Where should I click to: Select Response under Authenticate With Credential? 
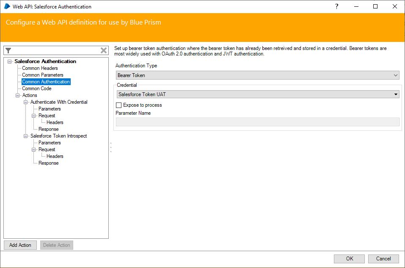(x=48, y=129)
